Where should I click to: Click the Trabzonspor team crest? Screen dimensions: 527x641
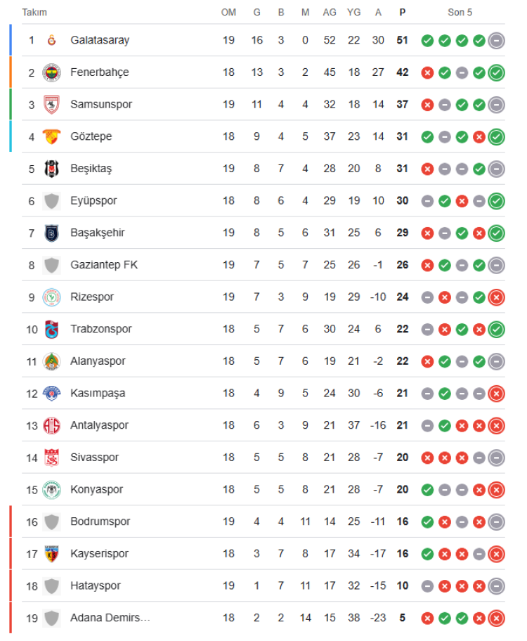(x=51, y=329)
